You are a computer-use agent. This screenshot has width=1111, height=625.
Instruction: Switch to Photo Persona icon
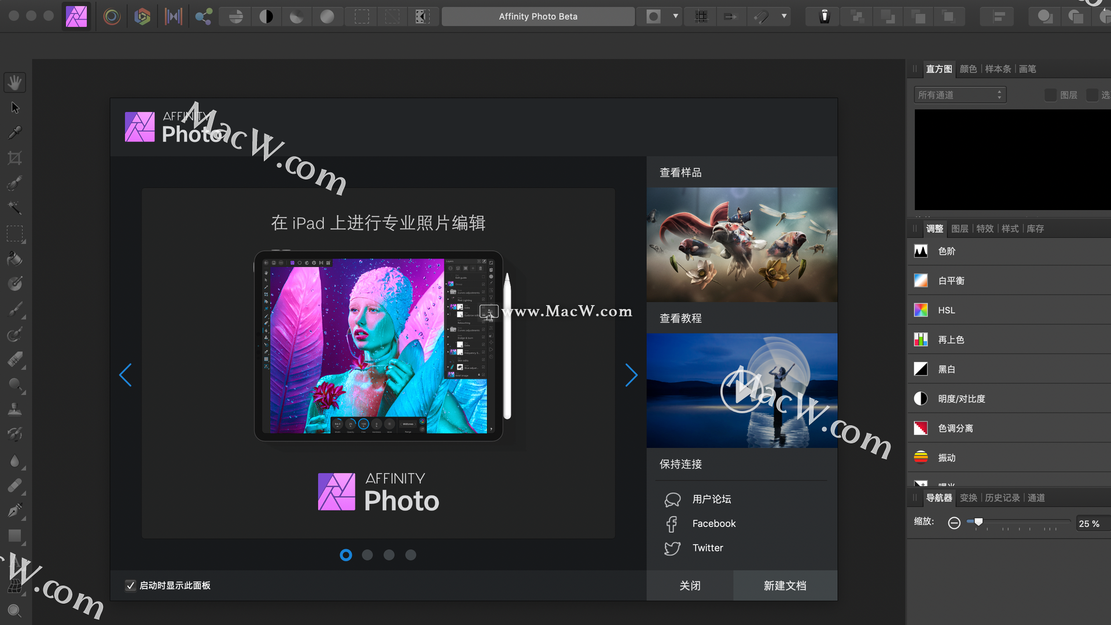(76, 16)
